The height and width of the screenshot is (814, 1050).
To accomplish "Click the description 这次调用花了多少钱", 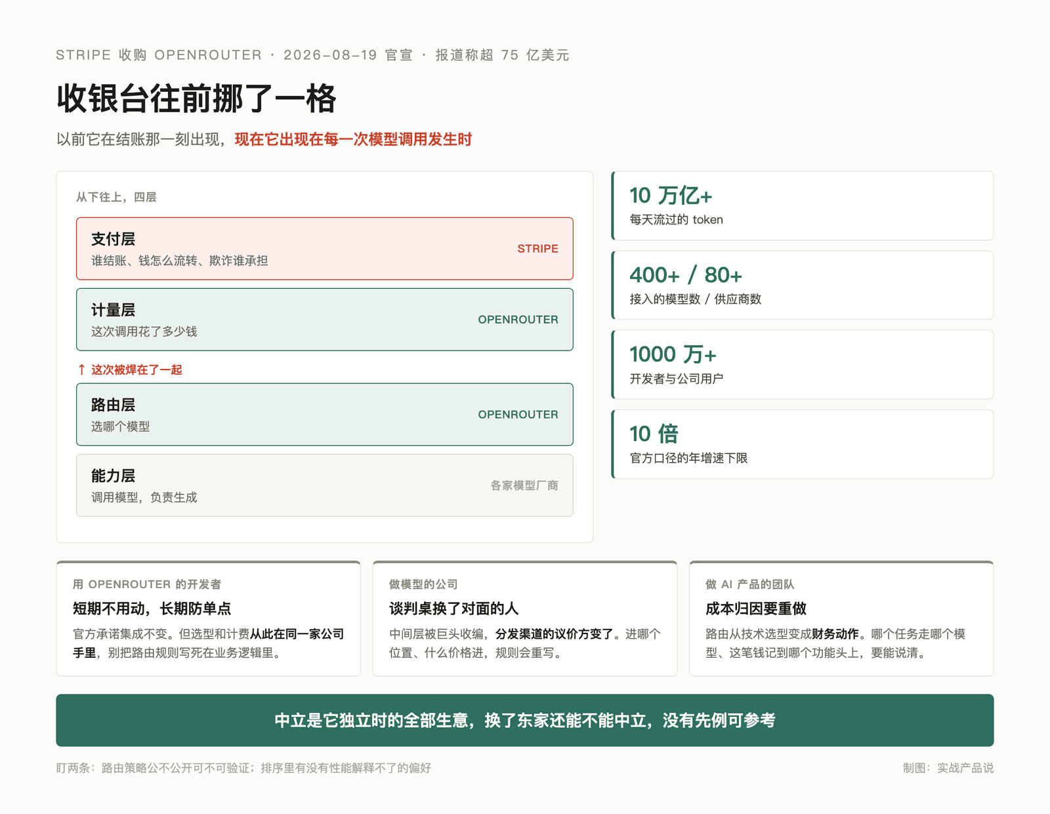I will click(144, 332).
